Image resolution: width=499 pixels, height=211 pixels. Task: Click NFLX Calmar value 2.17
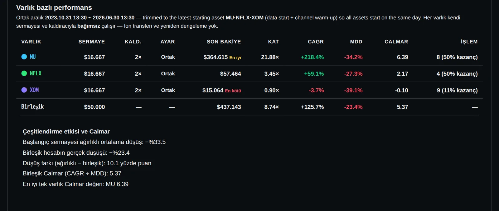point(403,74)
